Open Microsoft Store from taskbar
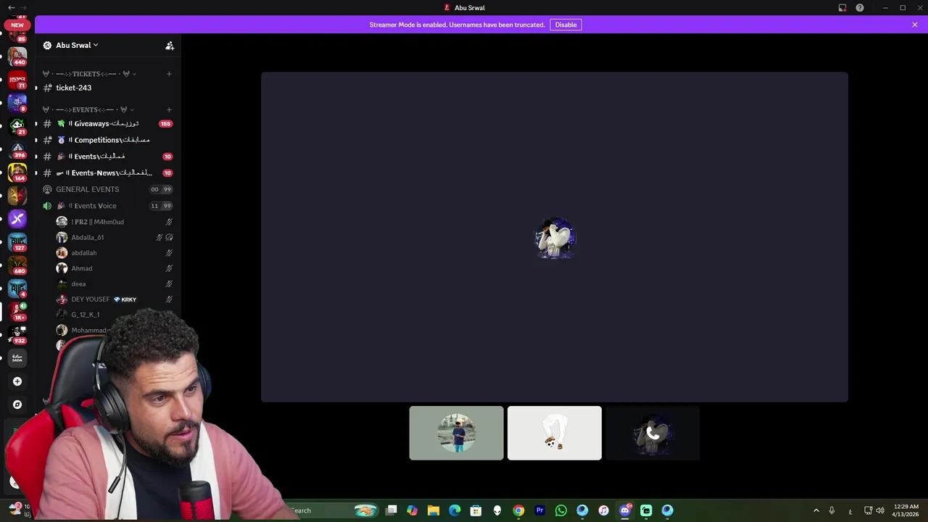Screen dimensions: 928x522 [x=476, y=510]
